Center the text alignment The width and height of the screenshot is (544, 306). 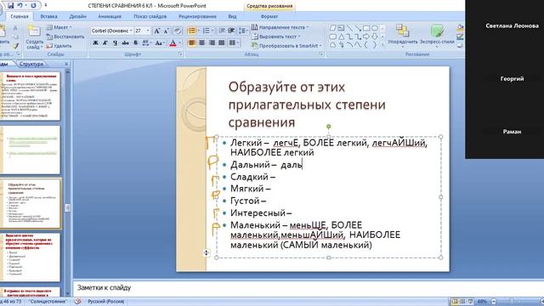tap(201, 43)
